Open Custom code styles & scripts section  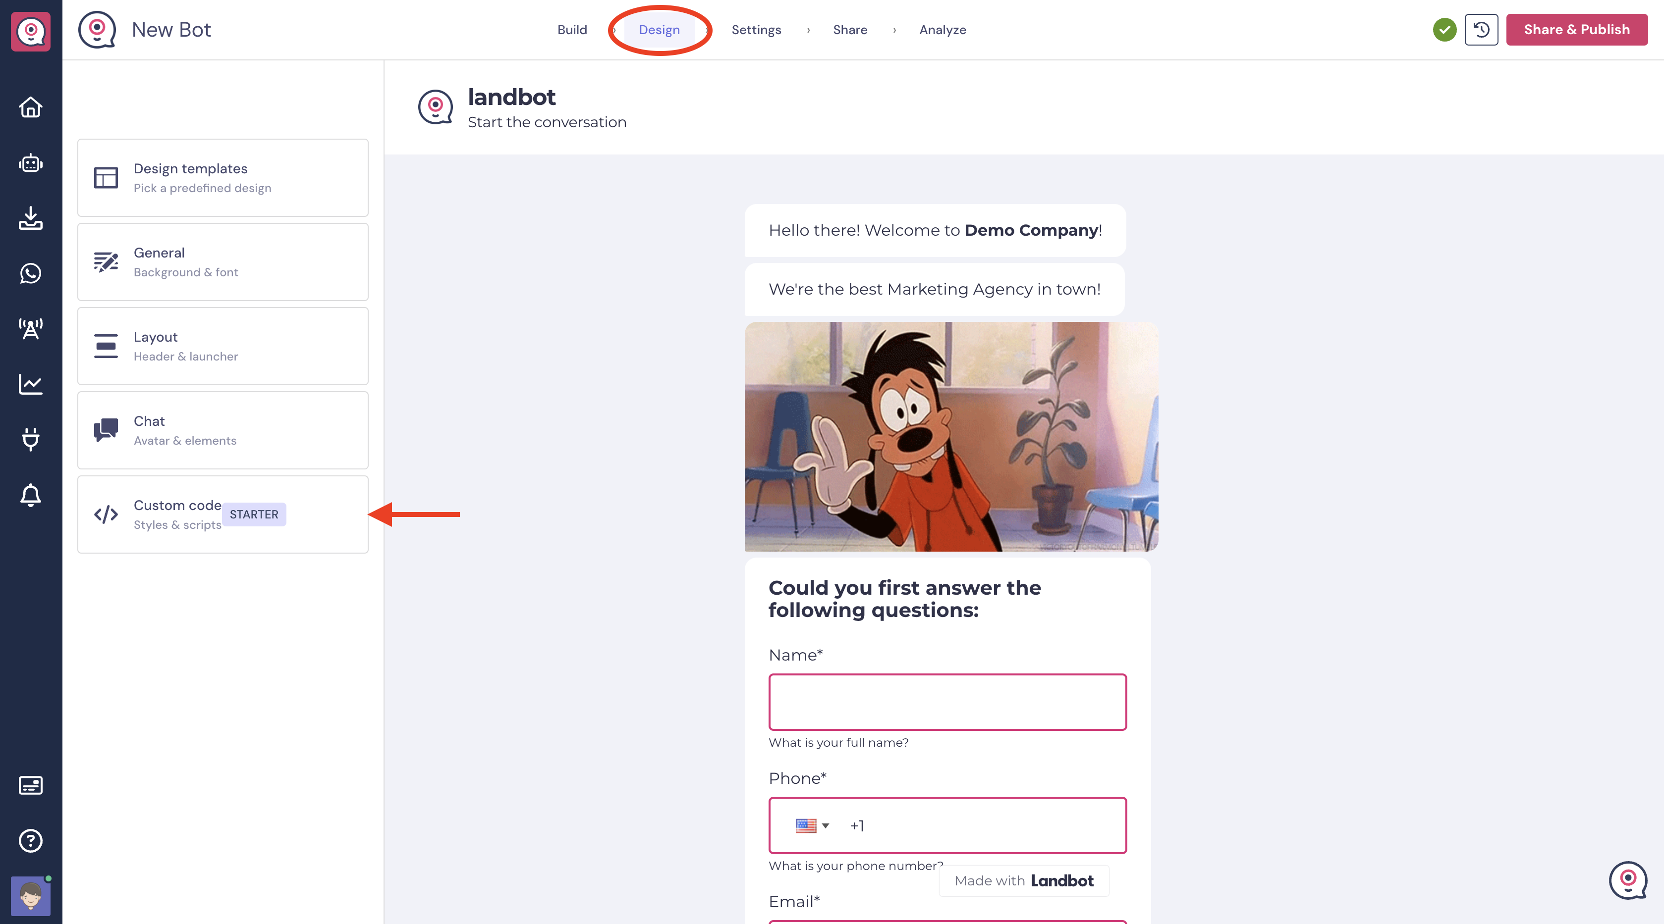pos(223,514)
